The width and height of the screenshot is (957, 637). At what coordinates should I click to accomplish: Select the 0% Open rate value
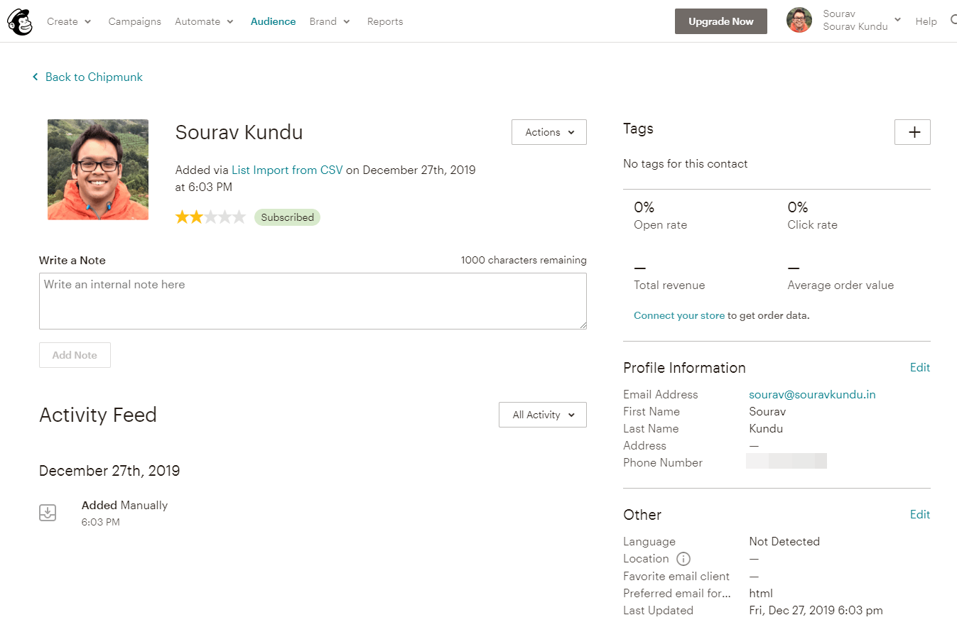point(644,207)
